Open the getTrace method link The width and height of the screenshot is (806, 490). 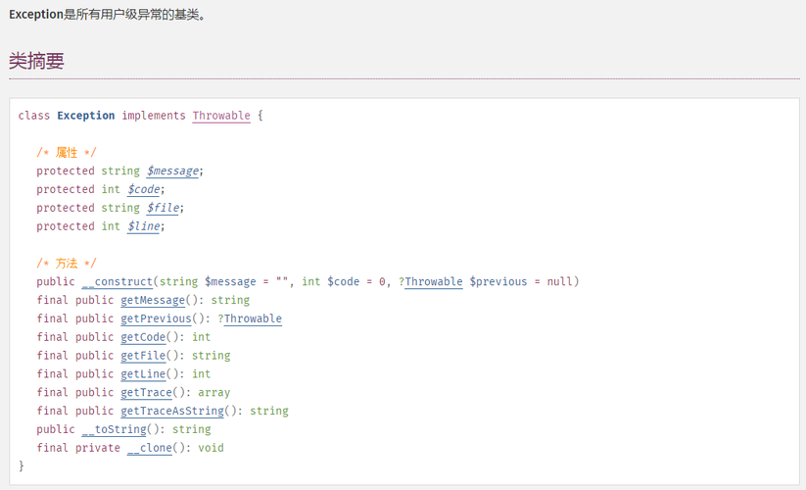tap(146, 393)
